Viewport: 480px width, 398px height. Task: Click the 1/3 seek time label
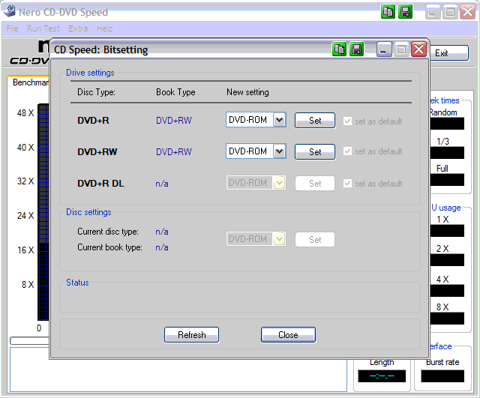(x=442, y=142)
